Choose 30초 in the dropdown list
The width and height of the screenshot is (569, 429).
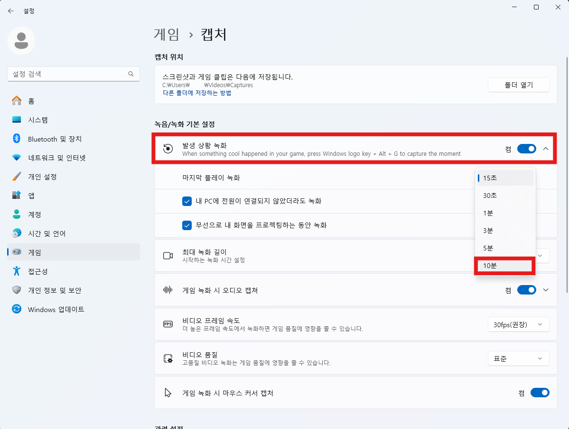505,196
